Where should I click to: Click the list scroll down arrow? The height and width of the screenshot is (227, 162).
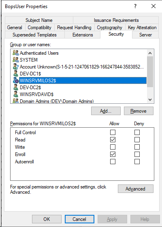pyautogui.click(x=150, y=100)
